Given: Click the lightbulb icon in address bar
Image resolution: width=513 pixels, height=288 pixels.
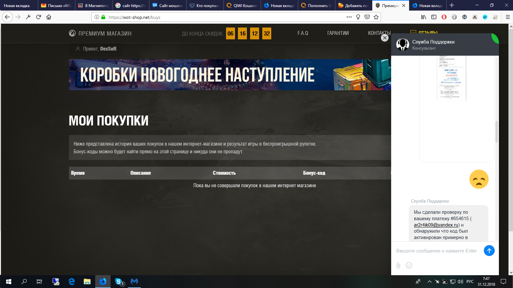Looking at the screenshot, I should 358,17.
